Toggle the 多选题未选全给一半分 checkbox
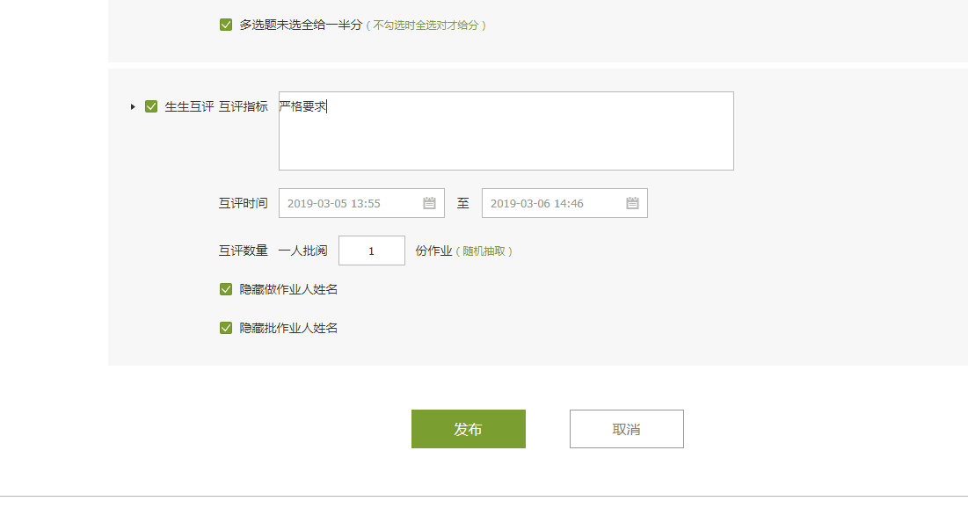Viewport: 968px width, 523px height. [x=226, y=25]
